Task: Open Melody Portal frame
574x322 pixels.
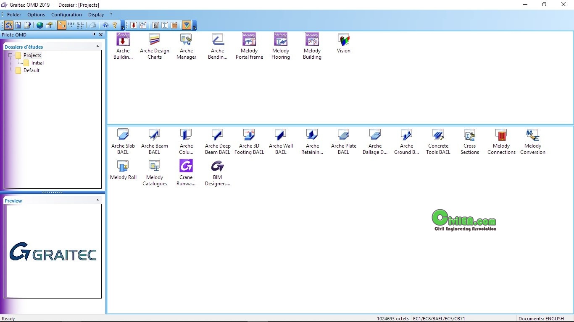Action: pos(249,46)
